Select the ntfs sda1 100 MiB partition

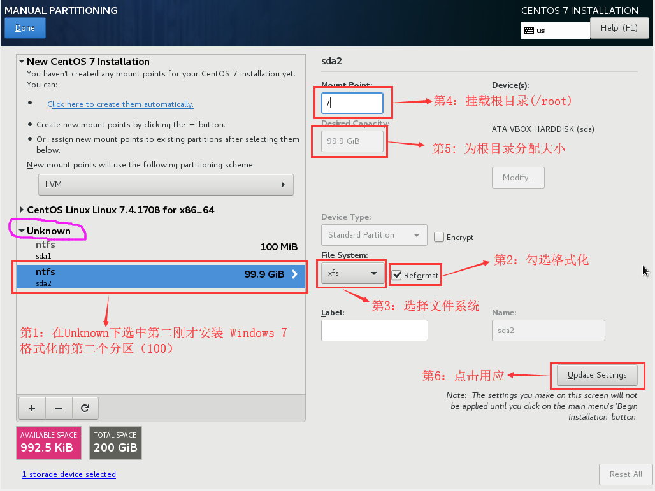pyautogui.click(x=161, y=249)
